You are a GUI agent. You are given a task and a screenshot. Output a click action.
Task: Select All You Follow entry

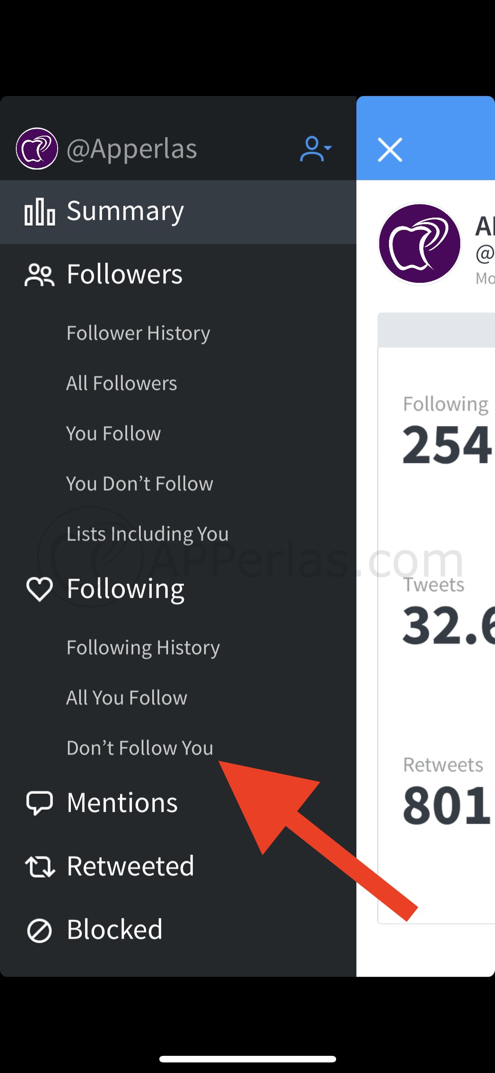127,698
